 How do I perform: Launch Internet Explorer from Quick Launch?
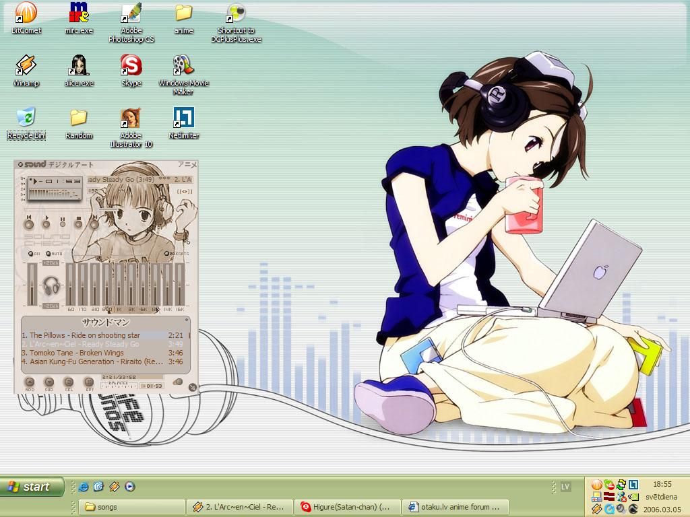83,487
